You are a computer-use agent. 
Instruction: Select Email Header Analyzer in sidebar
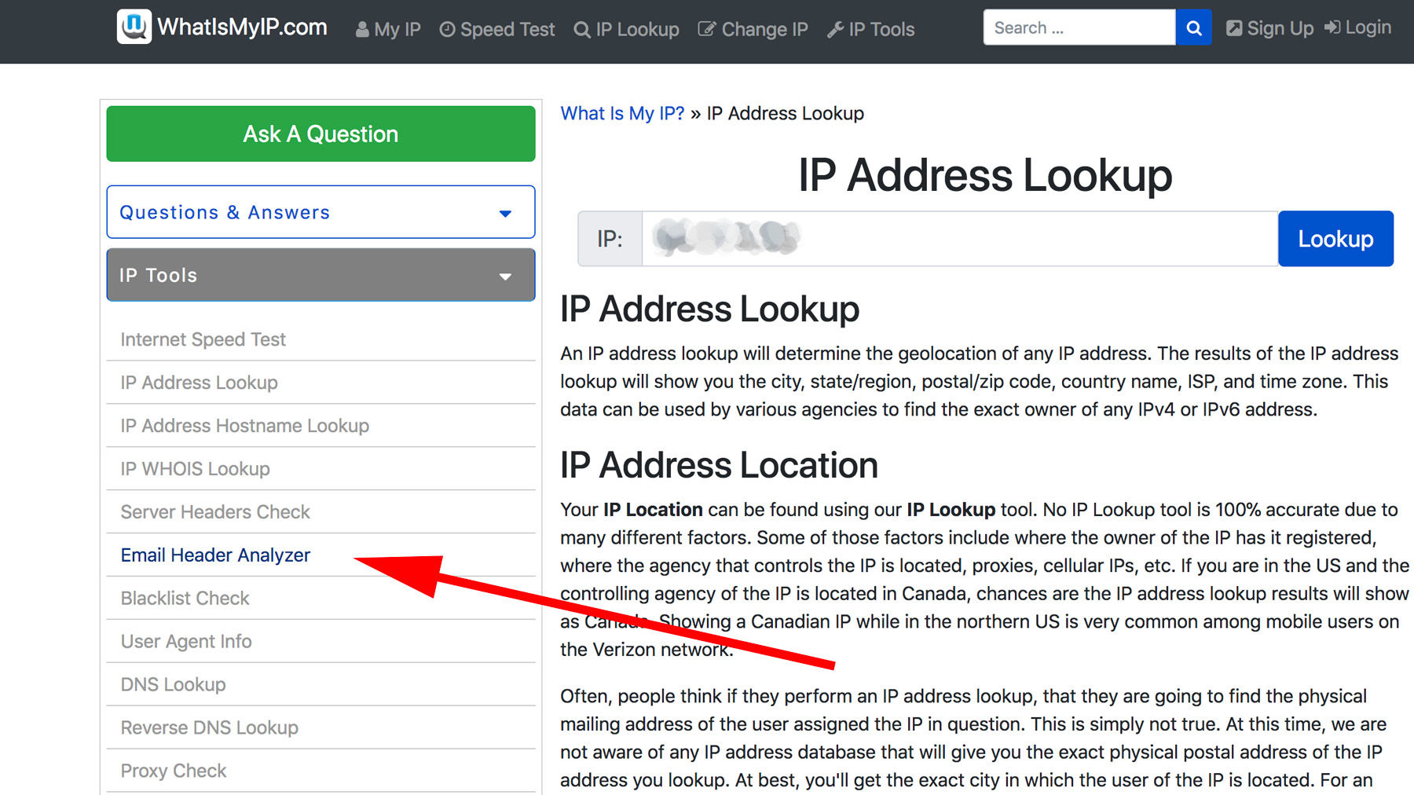pos(215,555)
